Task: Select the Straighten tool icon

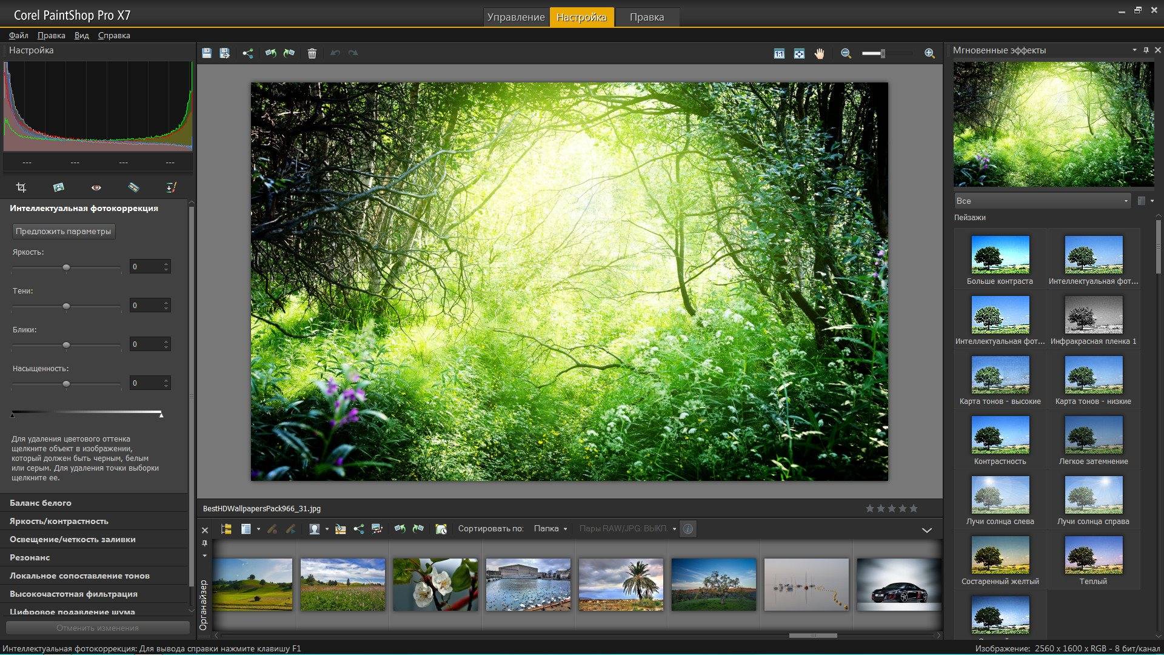Action: [x=59, y=187]
